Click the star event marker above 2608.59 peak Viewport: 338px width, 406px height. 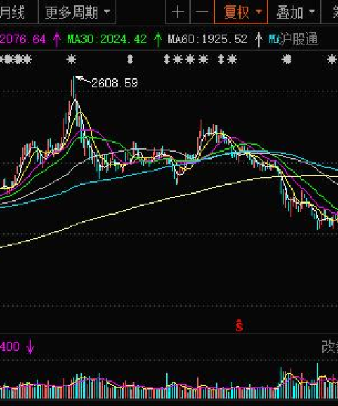tap(72, 60)
